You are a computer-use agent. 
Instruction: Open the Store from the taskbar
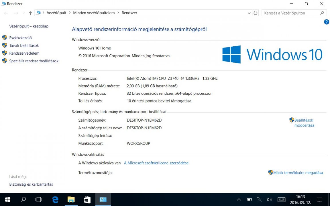point(87,199)
